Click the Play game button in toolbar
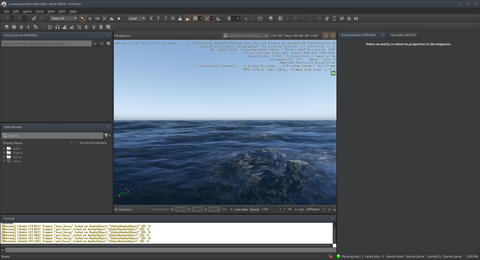This screenshot has height=260, width=480. point(119,19)
